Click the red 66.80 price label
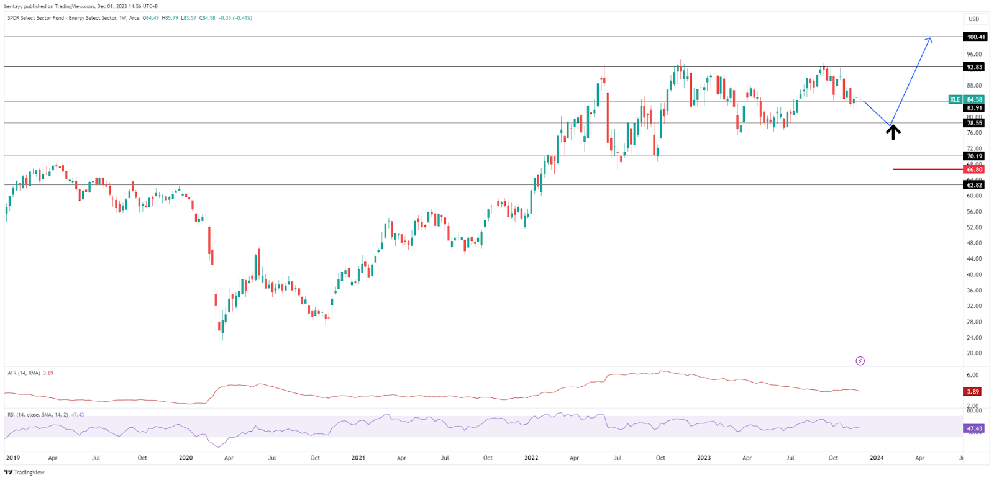Image resolution: width=994 pixels, height=480 pixels. point(974,170)
